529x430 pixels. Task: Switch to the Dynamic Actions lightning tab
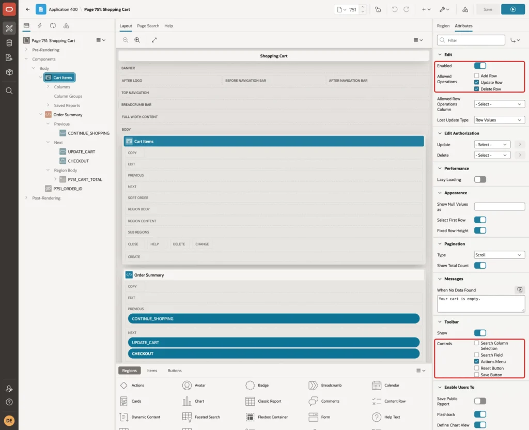(x=39, y=26)
